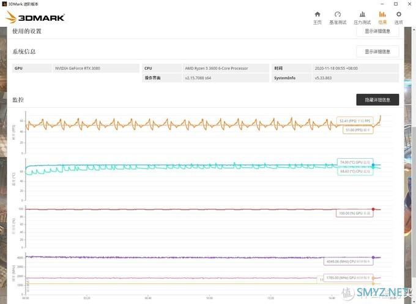The width and height of the screenshot is (416, 304).
Task: Open the Stress Tests (压力测试) icon
Action: (x=362, y=14)
